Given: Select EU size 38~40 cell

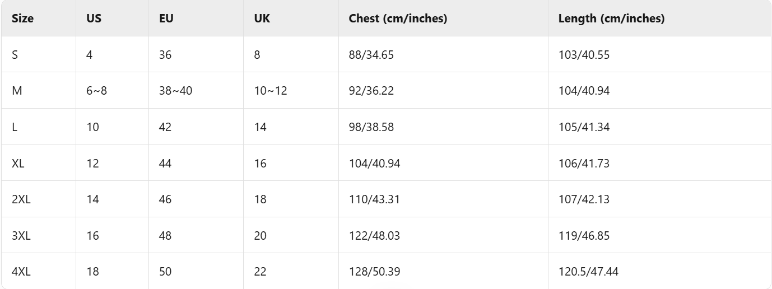Looking at the screenshot, I should [x=175, y=91].
